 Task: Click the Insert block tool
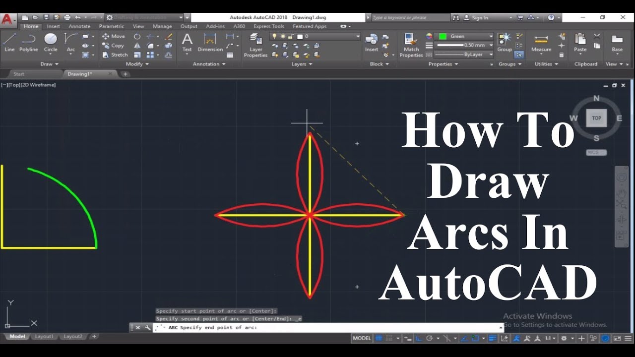click(x=372, y=42)
